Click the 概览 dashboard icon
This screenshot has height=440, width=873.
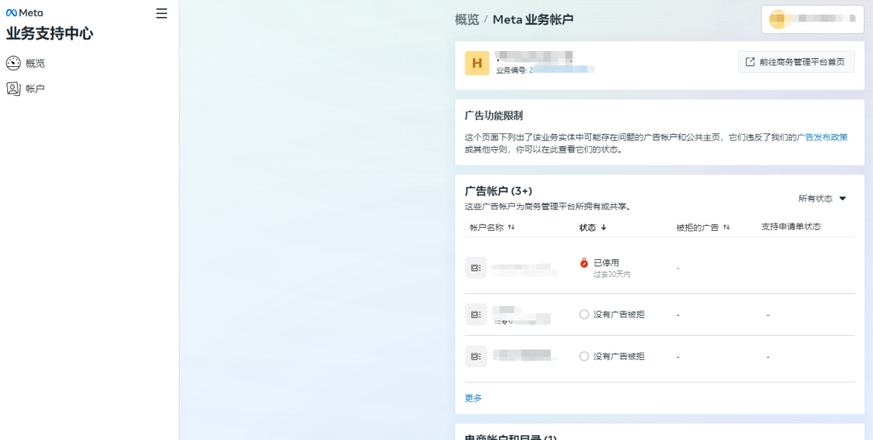coord(14,64)
